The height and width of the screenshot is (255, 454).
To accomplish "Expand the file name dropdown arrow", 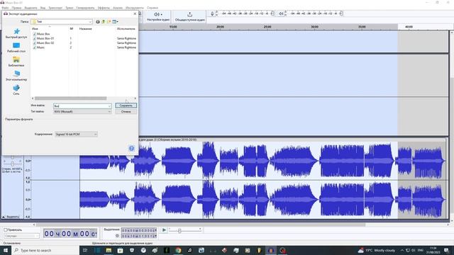I will (109, 106).
